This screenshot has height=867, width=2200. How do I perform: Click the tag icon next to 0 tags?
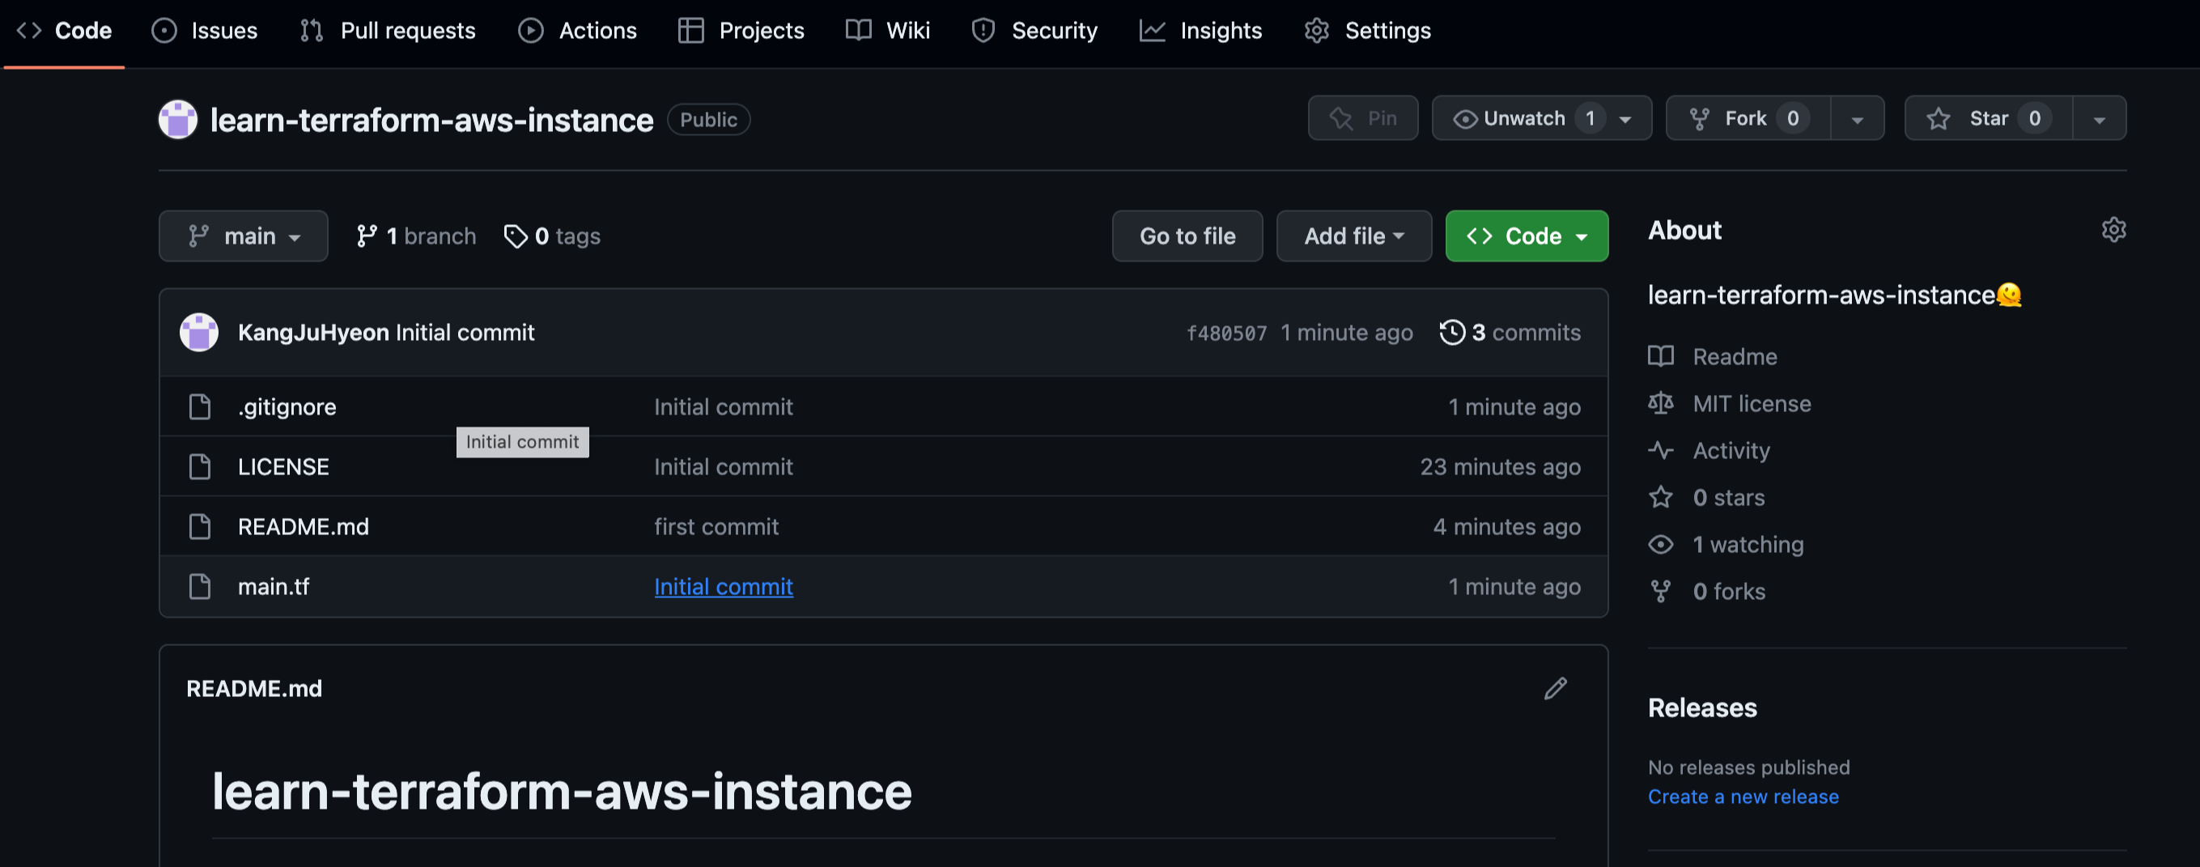pos(515,236)
